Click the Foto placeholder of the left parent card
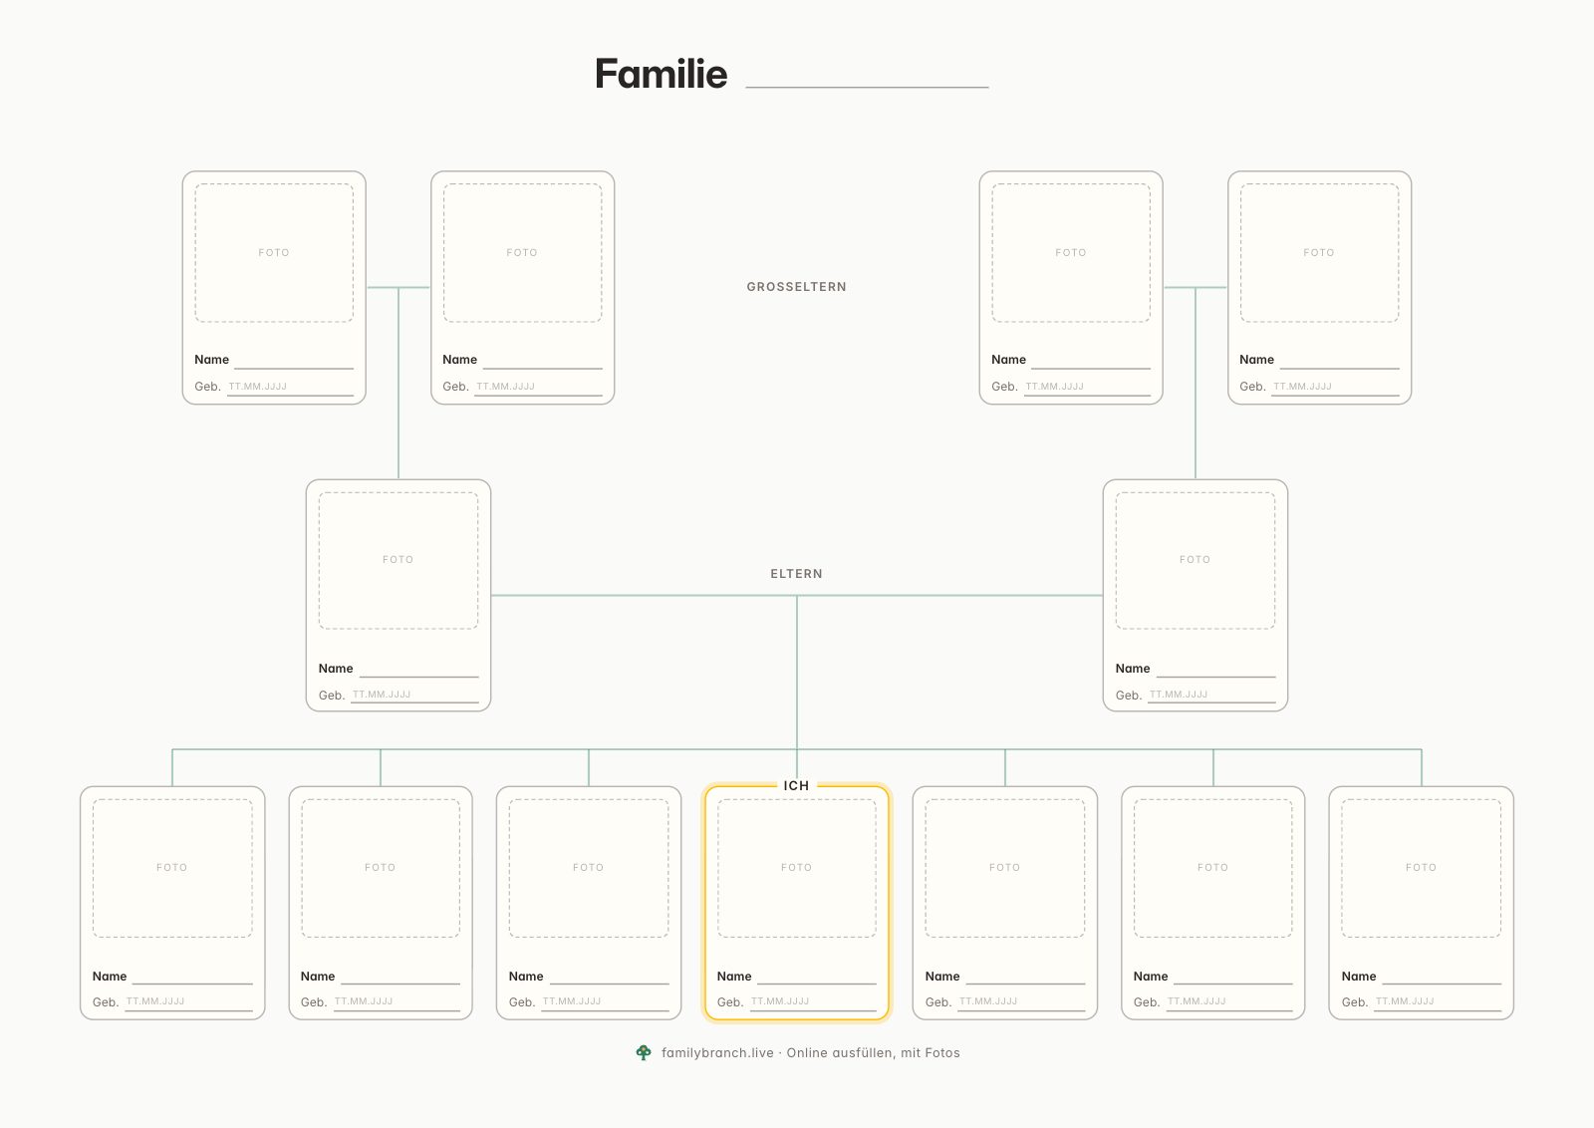This screenshot has height=1128, width=1594. (398, 560)
